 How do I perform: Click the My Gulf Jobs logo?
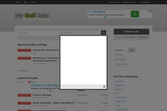pos(32,16)
